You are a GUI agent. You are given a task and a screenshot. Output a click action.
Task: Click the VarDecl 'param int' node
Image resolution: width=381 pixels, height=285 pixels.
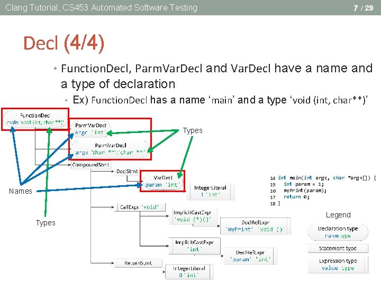click(x=163, y=181)
